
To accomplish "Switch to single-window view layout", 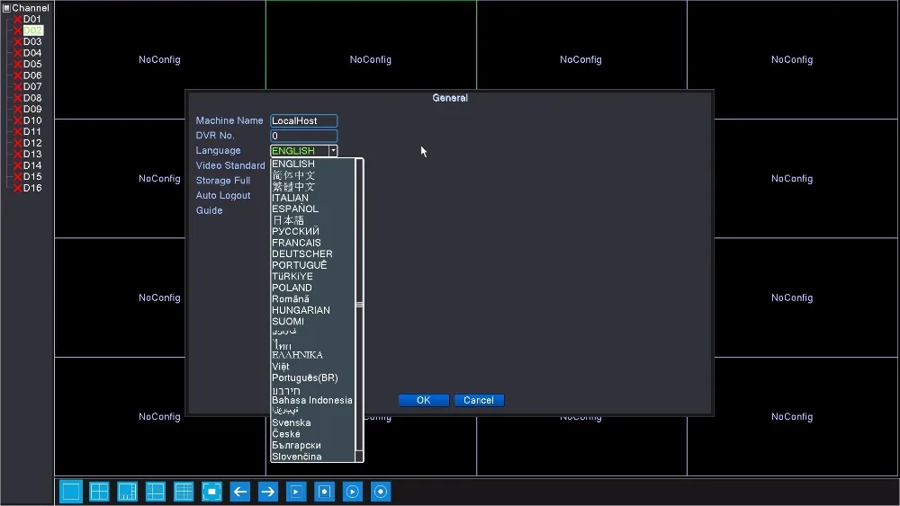I will pyautogui.click(x=71, y=491).
